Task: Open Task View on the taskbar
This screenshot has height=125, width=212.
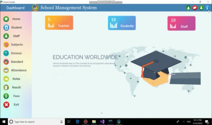Action: click(69, 122)
